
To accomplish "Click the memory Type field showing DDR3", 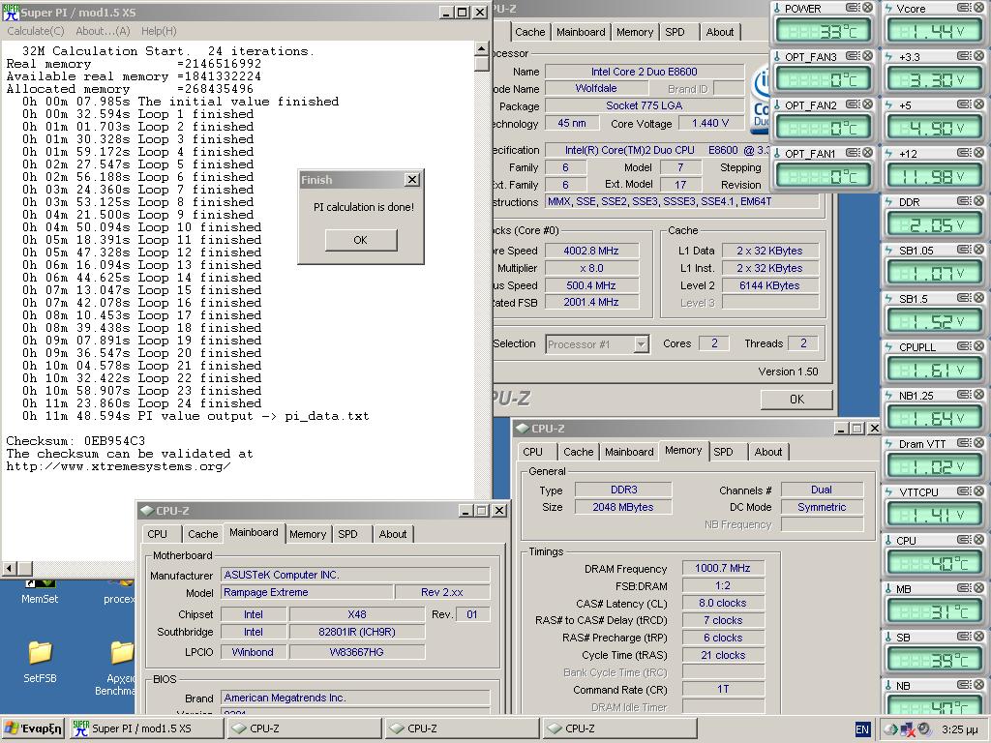I will pyautogui.click(x=623, y=490).
